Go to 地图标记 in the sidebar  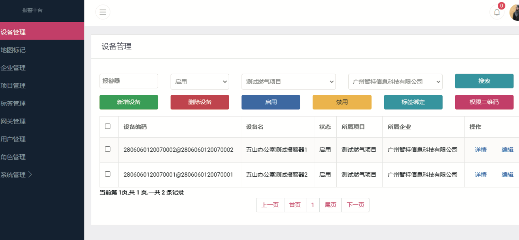coord(13,50)
